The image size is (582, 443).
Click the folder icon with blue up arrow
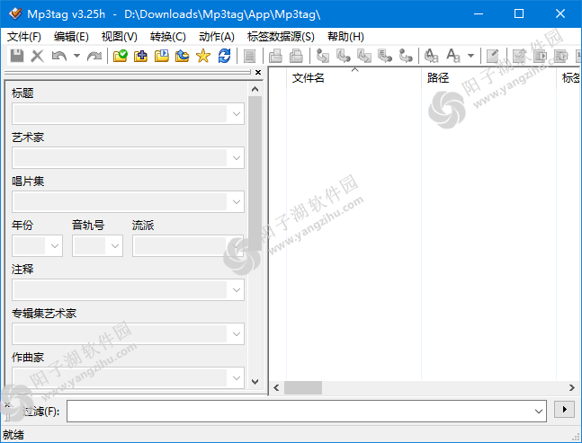point(183,56)
